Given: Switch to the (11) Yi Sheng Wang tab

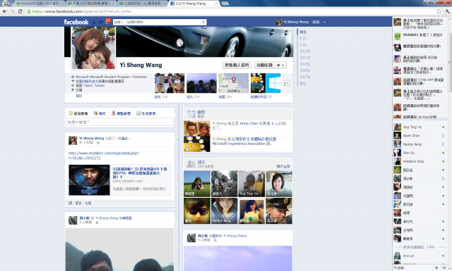Looking at the screenshot, I should click(x=194, y=4).
